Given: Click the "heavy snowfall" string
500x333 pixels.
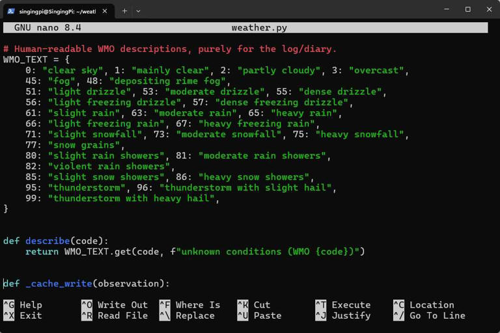Looking at the screenshot, I should click(359, 135).
